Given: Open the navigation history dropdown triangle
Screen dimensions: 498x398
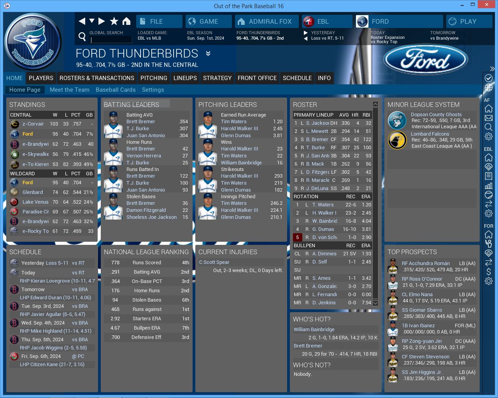Looking at the screenshot, I should point(92,21).
